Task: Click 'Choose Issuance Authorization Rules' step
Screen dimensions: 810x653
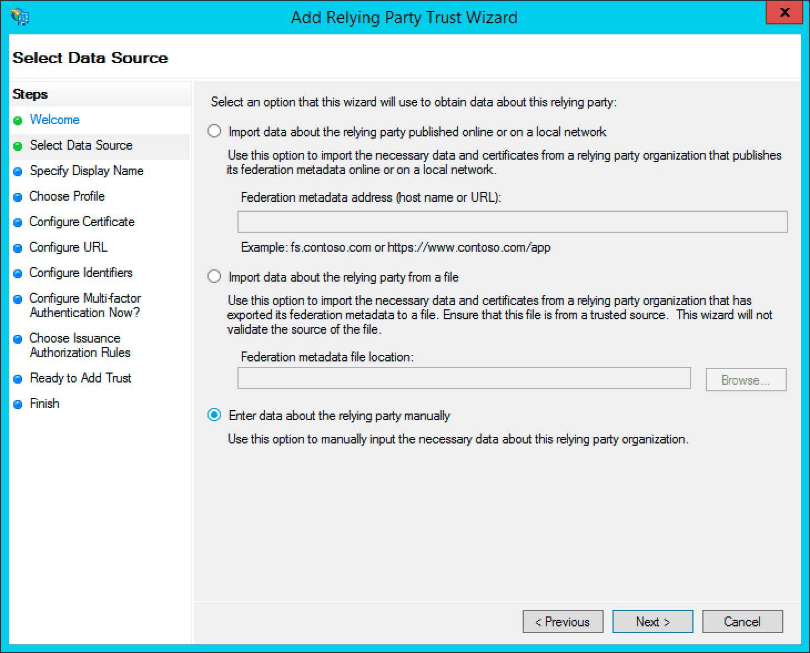Action: [80, 345]
